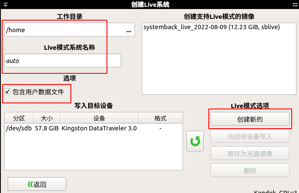
Task: Click the Kendek GPLv3 text at bottom right
Action: click(275, 191)
